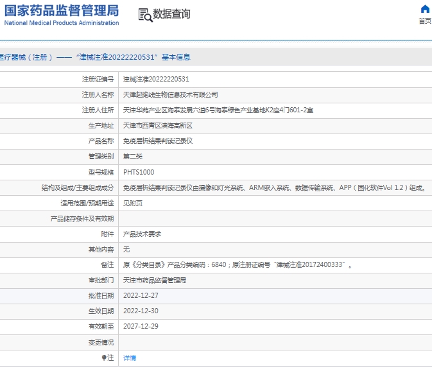Click the 型号规格 label
Viewport: 432px width, 371px height.
pos(101,172)
